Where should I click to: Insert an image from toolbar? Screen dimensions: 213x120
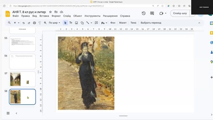(77, 23)
